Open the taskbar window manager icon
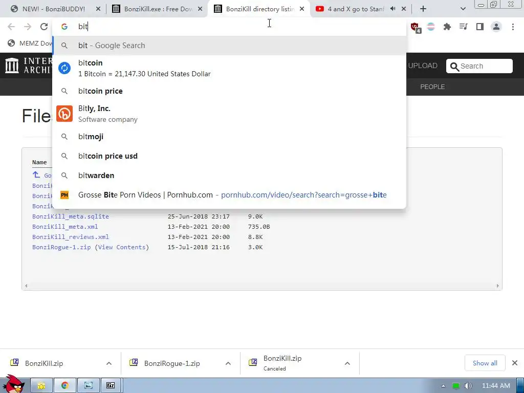Viewport: 524px width, 393px height. [x=88, y=386]
